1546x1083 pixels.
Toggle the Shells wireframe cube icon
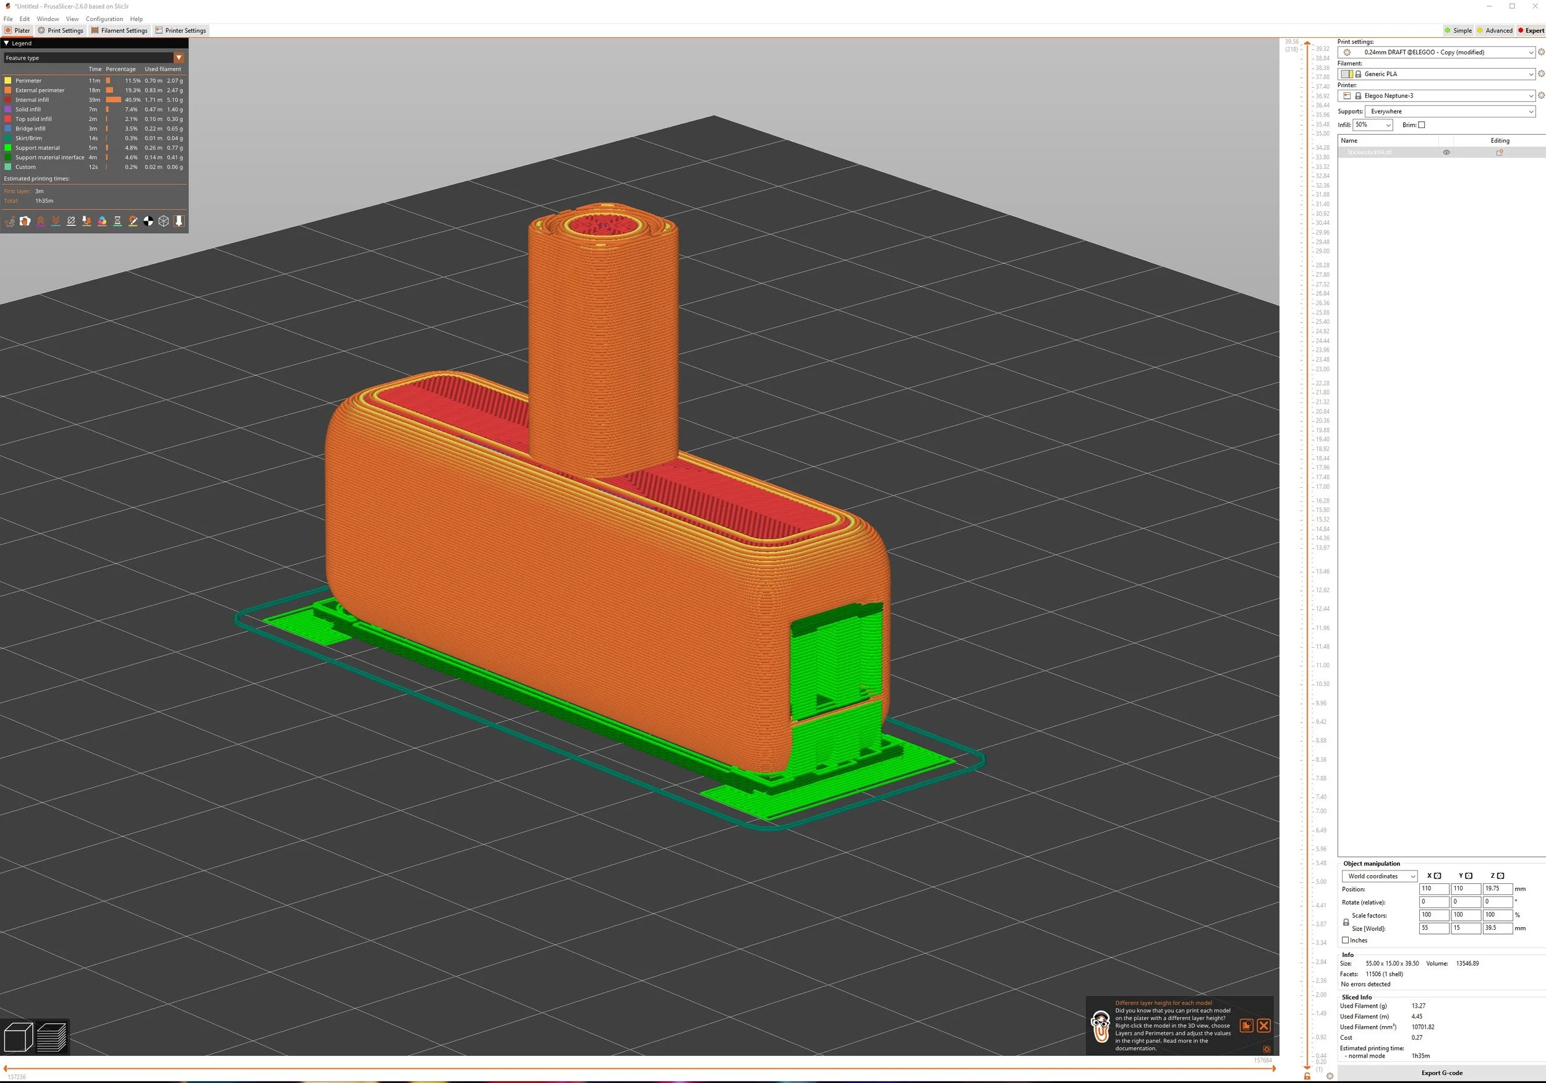click(x=164, y=221)
